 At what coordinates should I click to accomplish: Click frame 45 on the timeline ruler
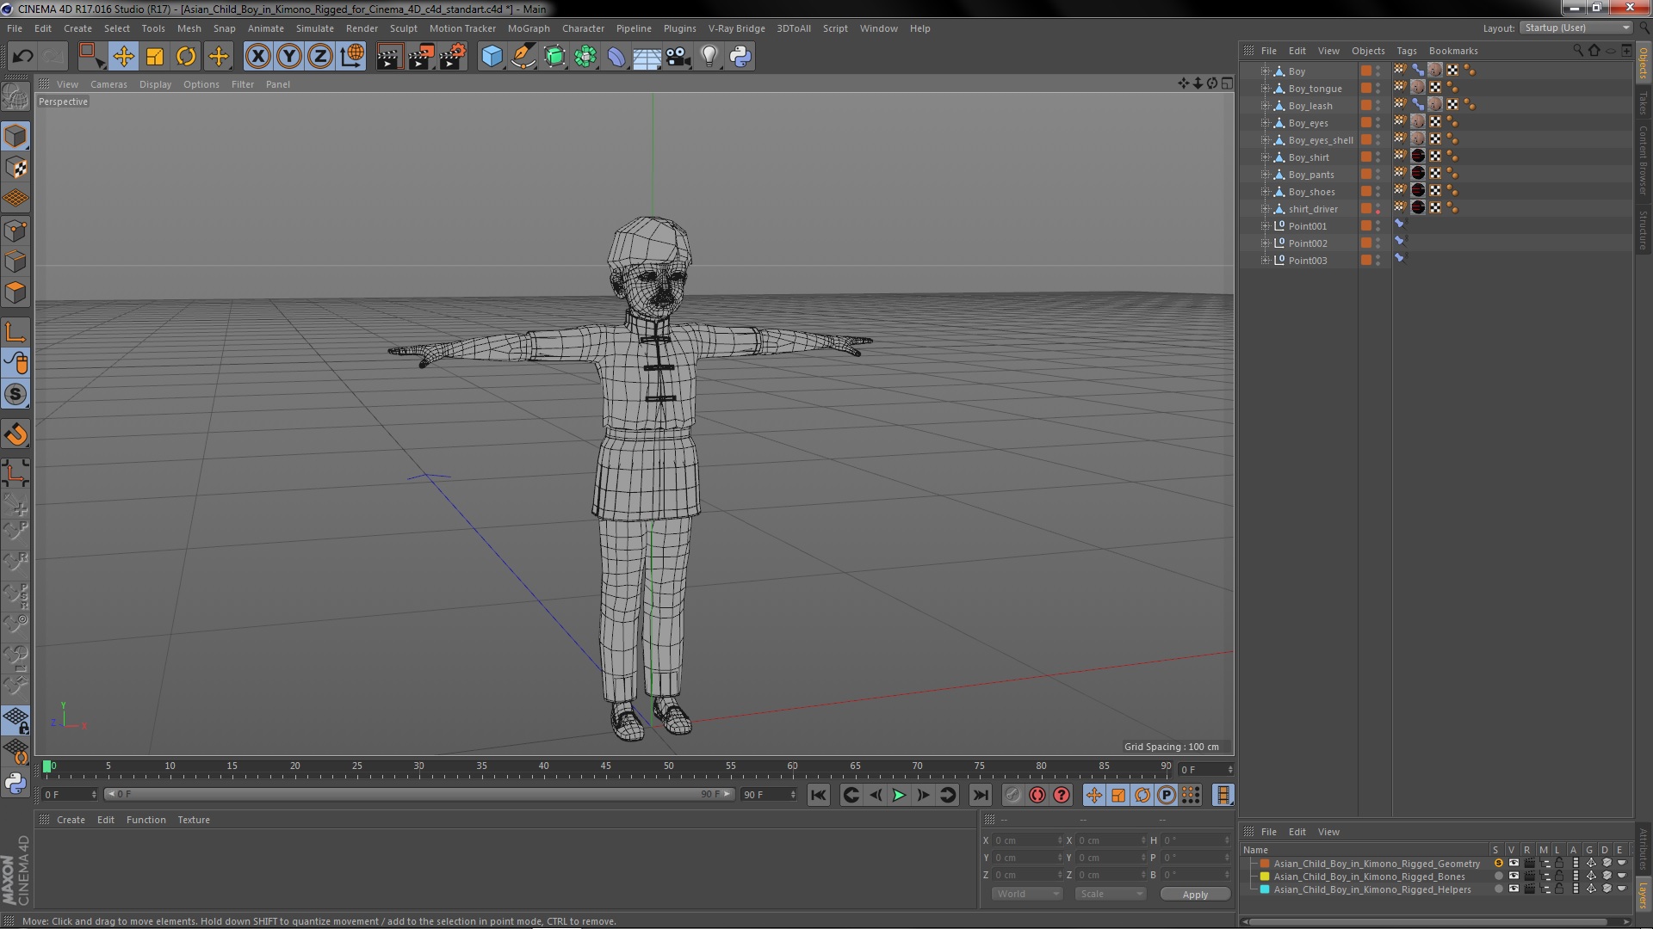[x=606, y=767]
